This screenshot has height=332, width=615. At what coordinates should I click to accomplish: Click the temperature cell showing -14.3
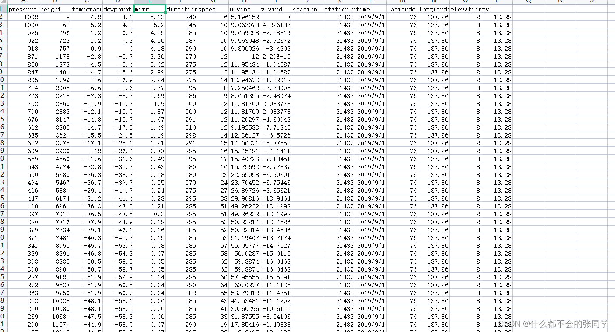[86, 120]
